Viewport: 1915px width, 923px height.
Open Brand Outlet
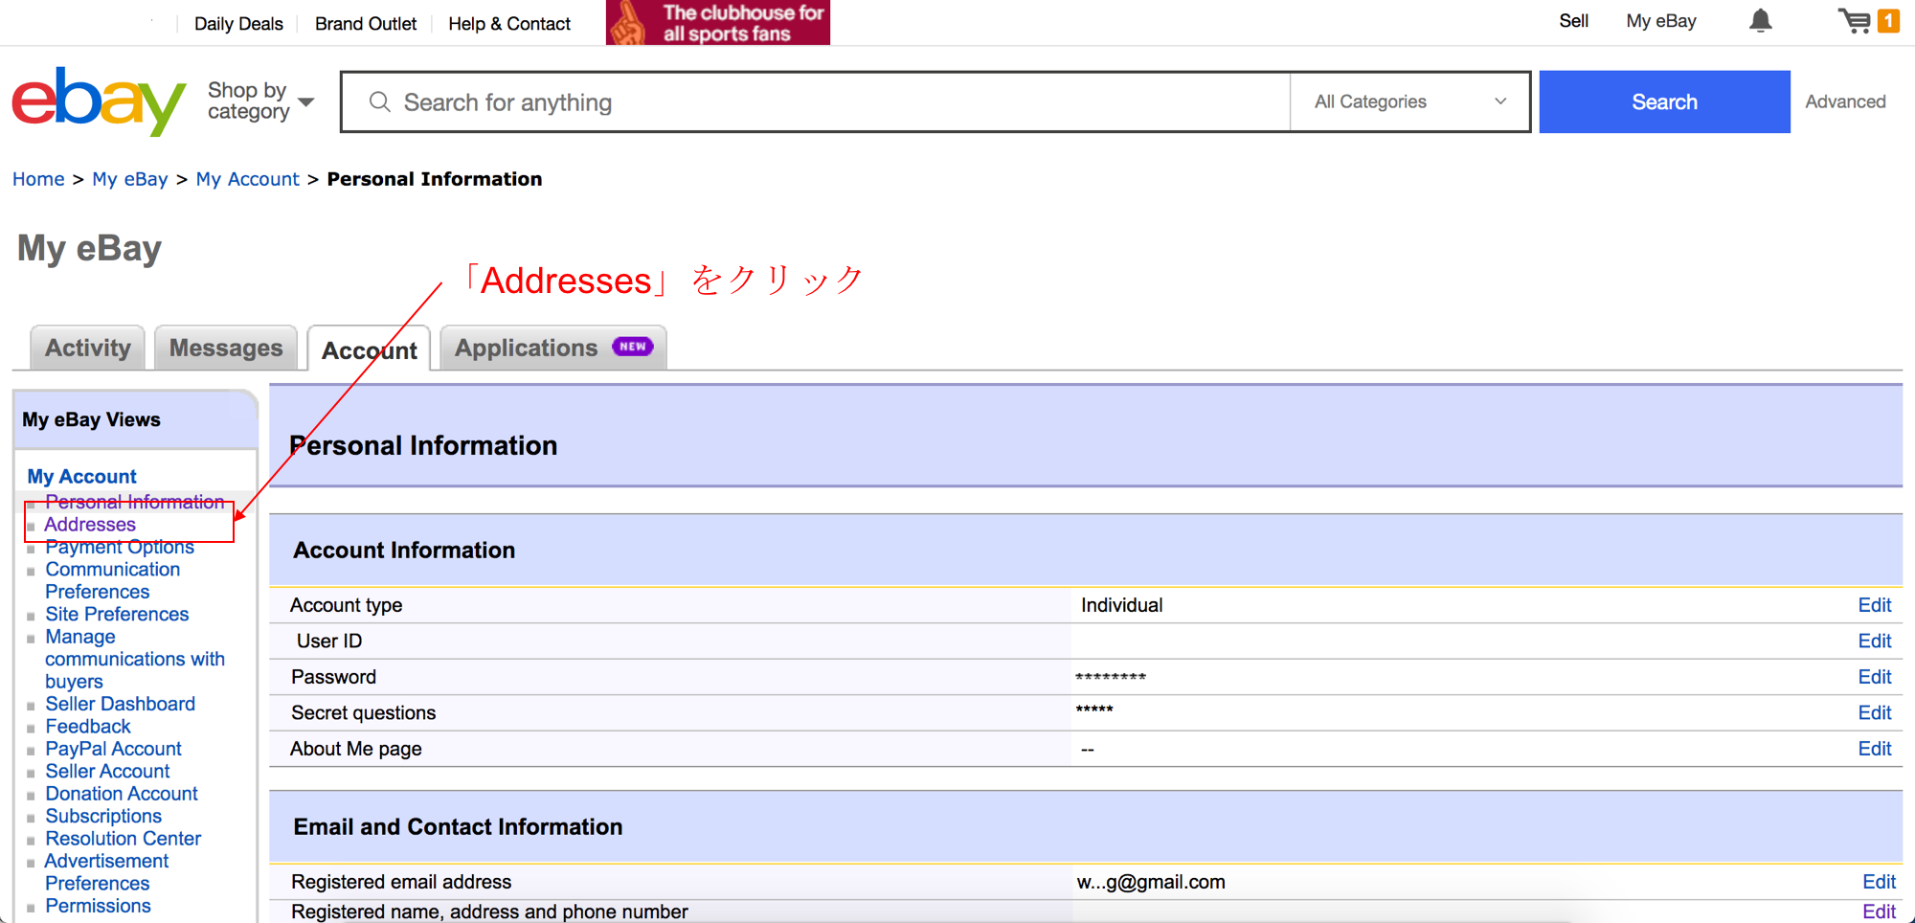coord(366,24)
